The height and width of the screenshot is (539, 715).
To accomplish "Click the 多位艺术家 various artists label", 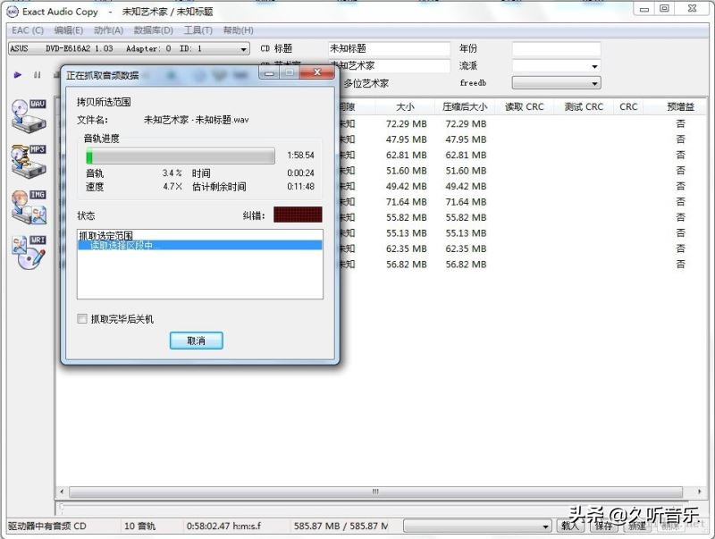I will (x=366, y=83).
